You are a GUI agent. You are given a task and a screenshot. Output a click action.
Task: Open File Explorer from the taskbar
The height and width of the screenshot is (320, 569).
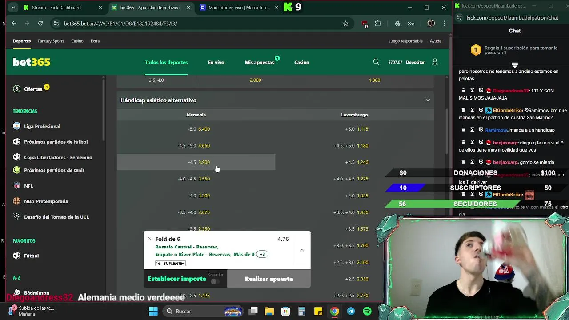point(269,312)
